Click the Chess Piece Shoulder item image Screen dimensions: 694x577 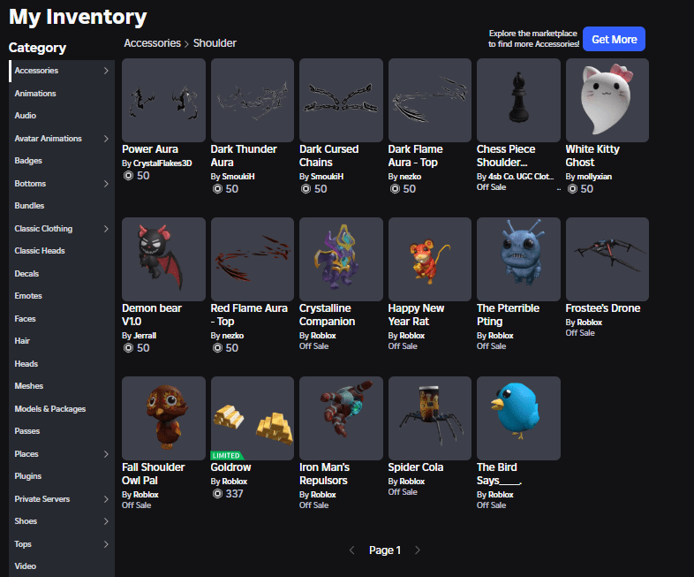tap(518, 100)
